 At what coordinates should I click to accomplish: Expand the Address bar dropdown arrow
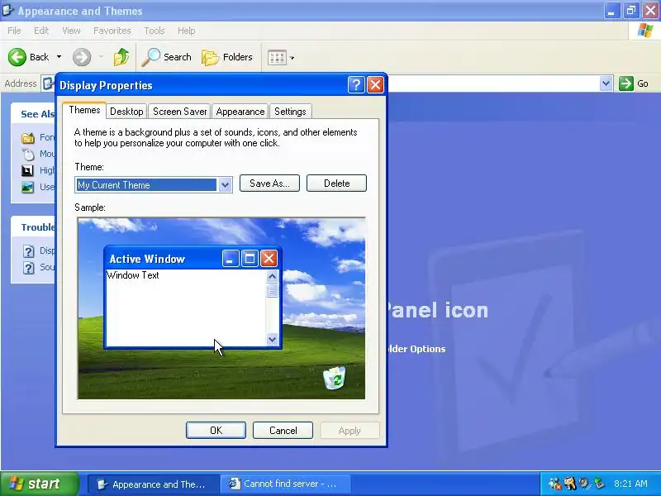(x=606, y=83)
